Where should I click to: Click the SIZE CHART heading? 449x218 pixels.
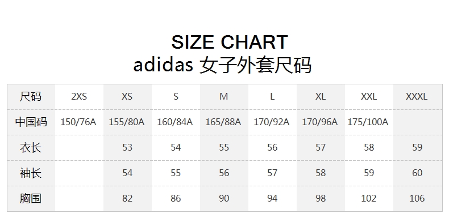pyautogui.click(x=230, y=42)
